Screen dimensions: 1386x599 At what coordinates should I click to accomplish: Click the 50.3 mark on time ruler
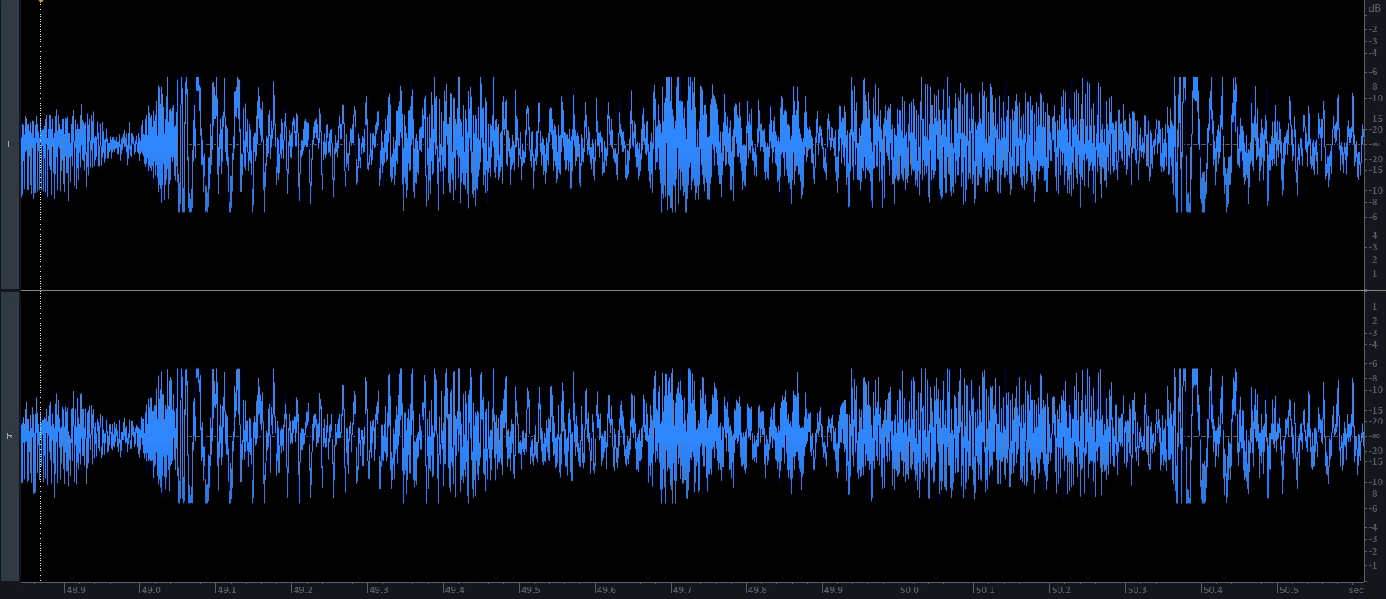point(1136,590)
